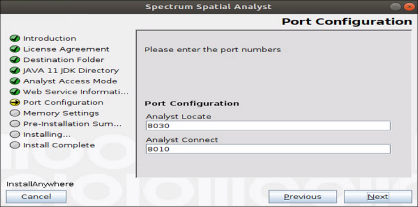Select the Install Complete step label
The width and height of the screenshot is (418, 207).
(x=59, y=145)
